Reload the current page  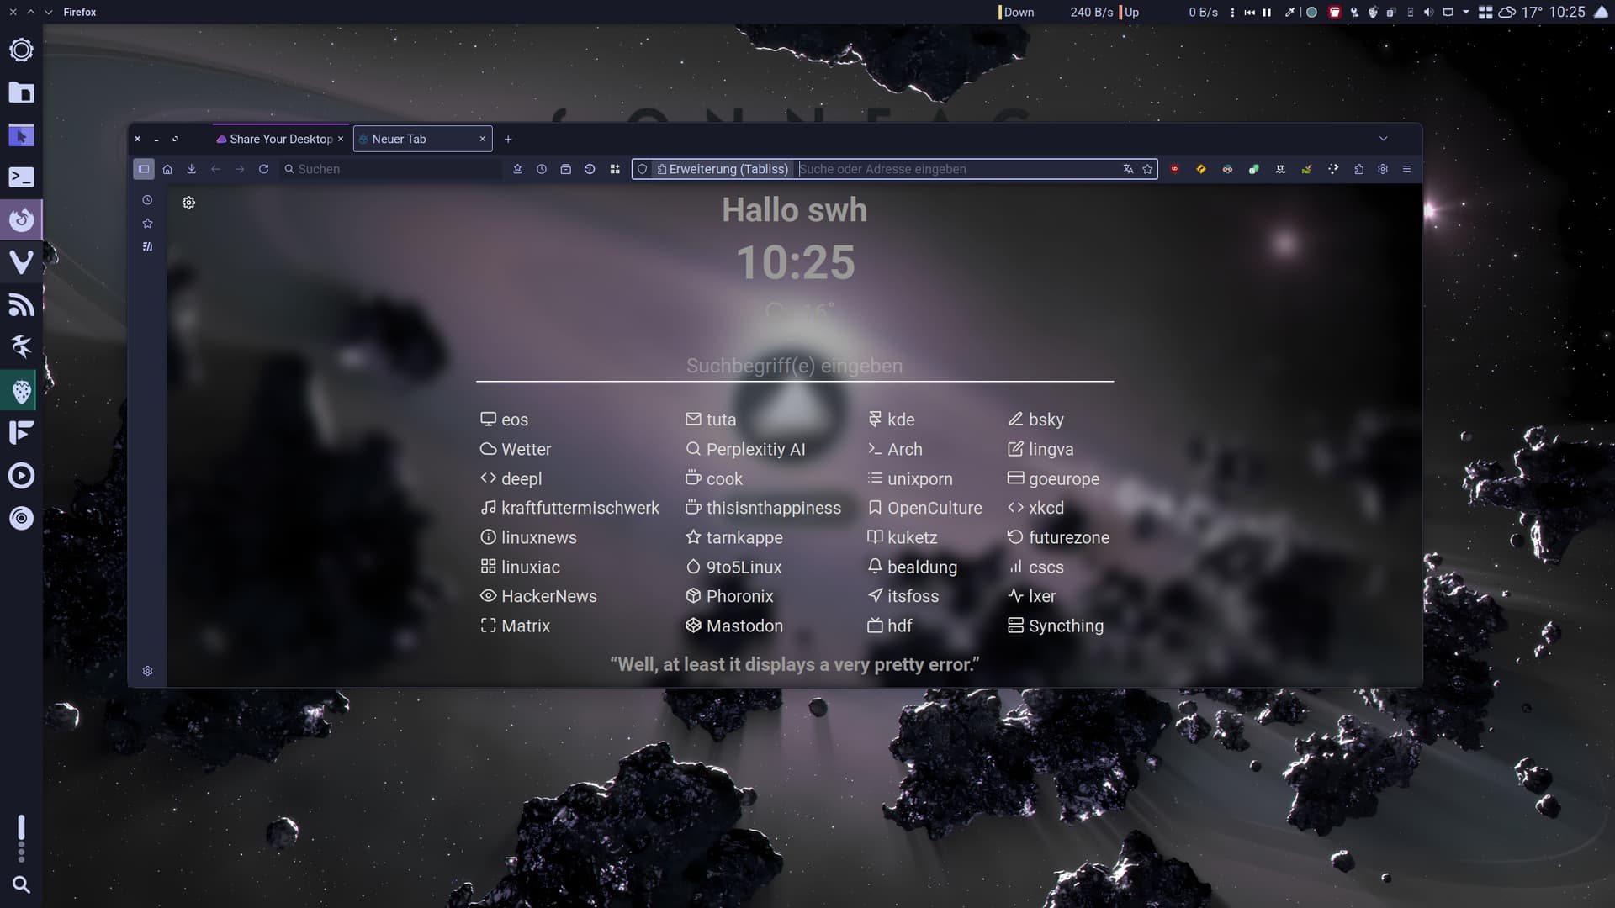pos(263,169)
